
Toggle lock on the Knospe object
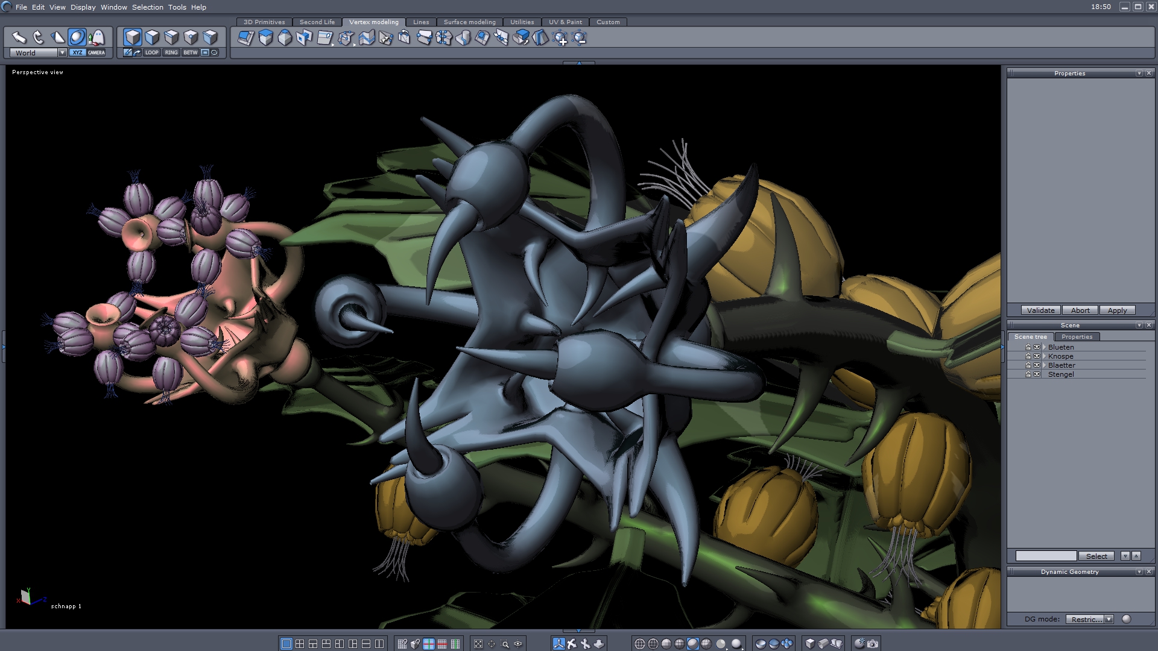(1028, 356)
